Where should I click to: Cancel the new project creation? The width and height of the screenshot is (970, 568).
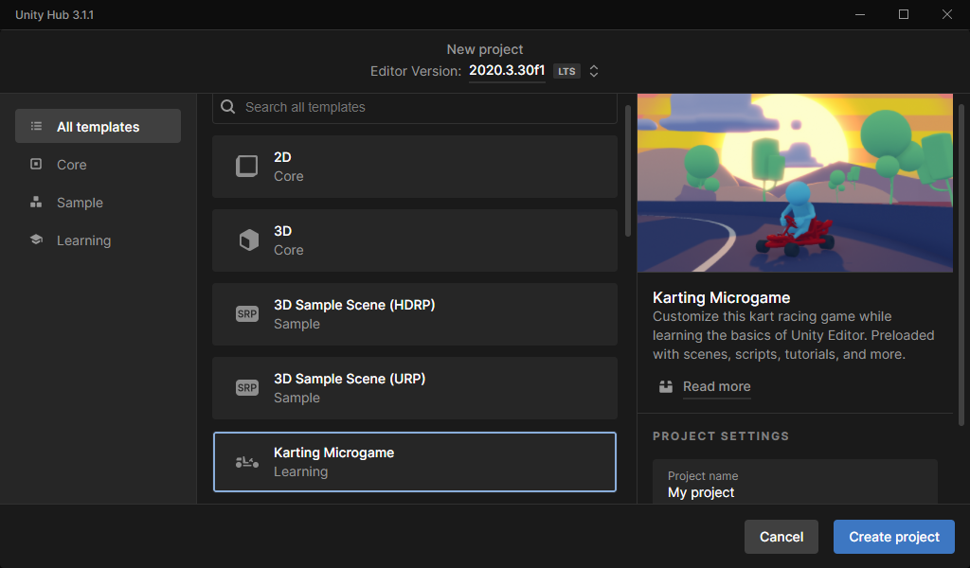781,536
